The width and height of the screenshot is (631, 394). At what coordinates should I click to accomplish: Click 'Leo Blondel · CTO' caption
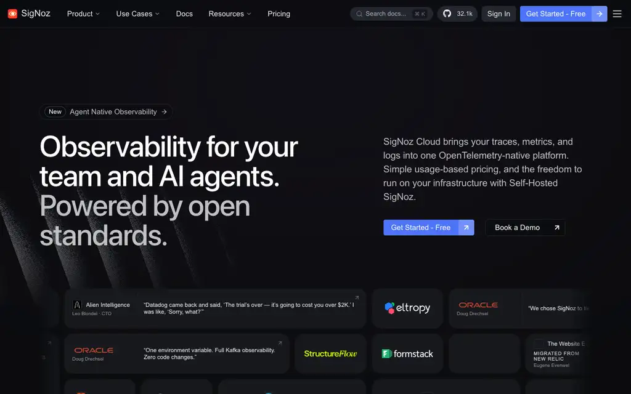[x=92, y=313]
